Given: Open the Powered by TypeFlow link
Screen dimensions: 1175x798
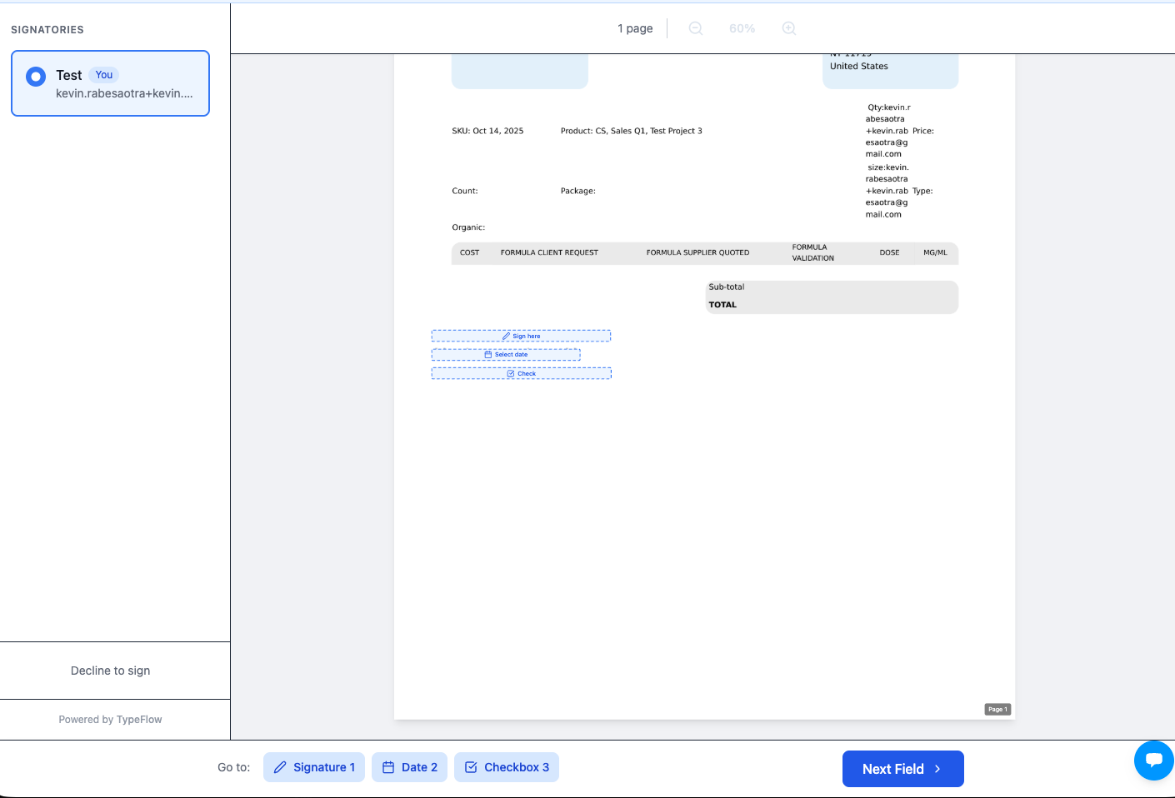Looking at the screenshot, I should click(x=111, y=720).
